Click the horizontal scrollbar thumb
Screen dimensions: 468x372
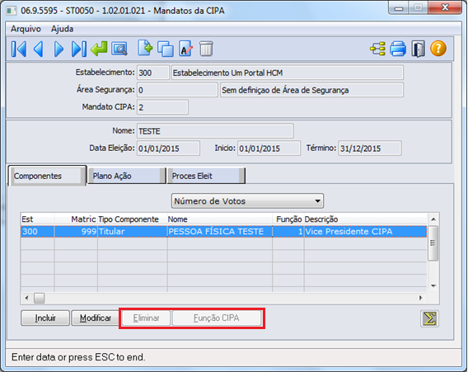click(x=39, y=298)
